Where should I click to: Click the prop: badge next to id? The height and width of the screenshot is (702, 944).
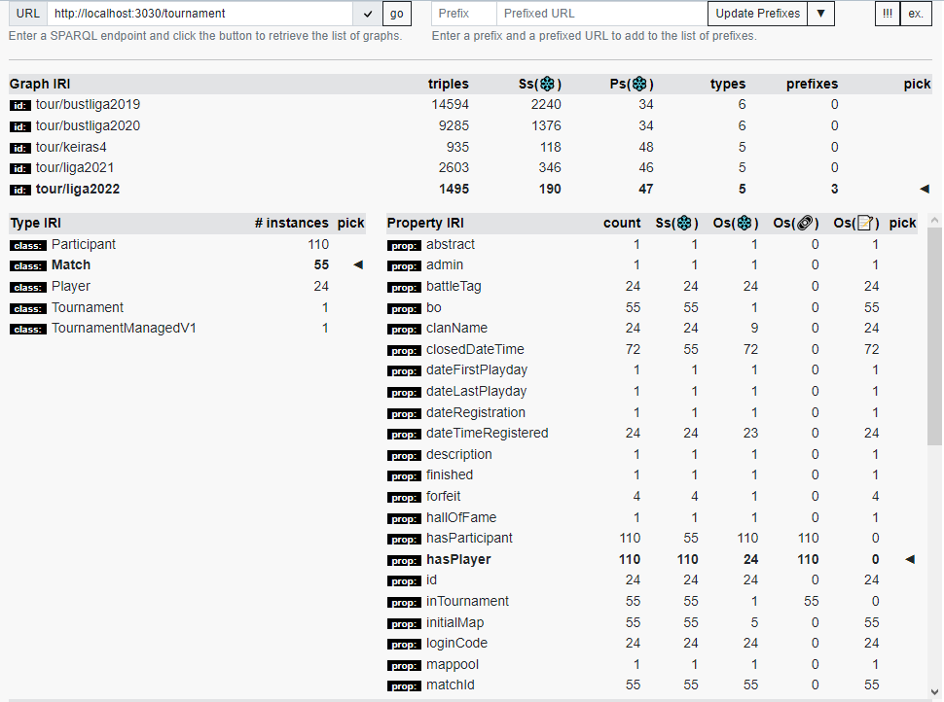click(x=404, y=581)
